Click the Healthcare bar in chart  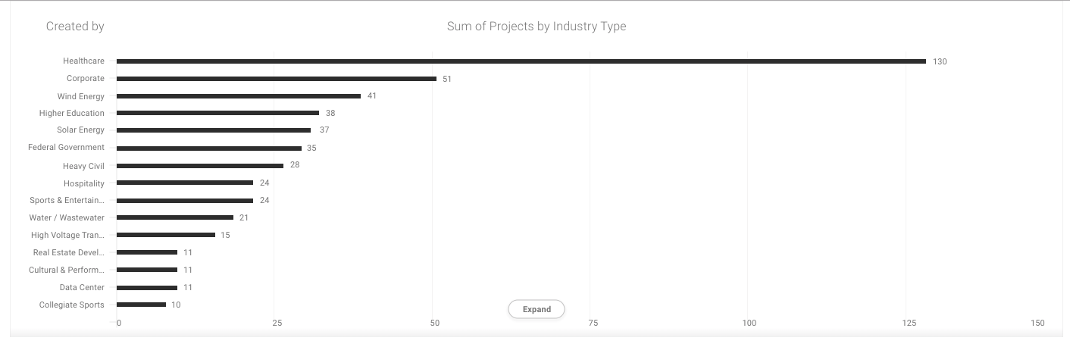521,61
